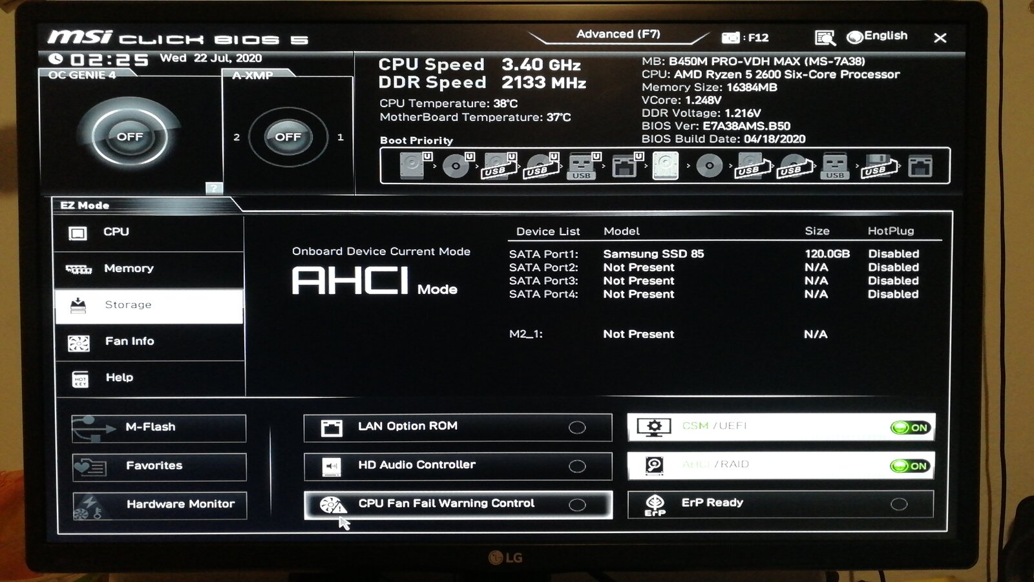Select the USB floppy boot device icon
1034x582 pixels.
pos(878,165)
